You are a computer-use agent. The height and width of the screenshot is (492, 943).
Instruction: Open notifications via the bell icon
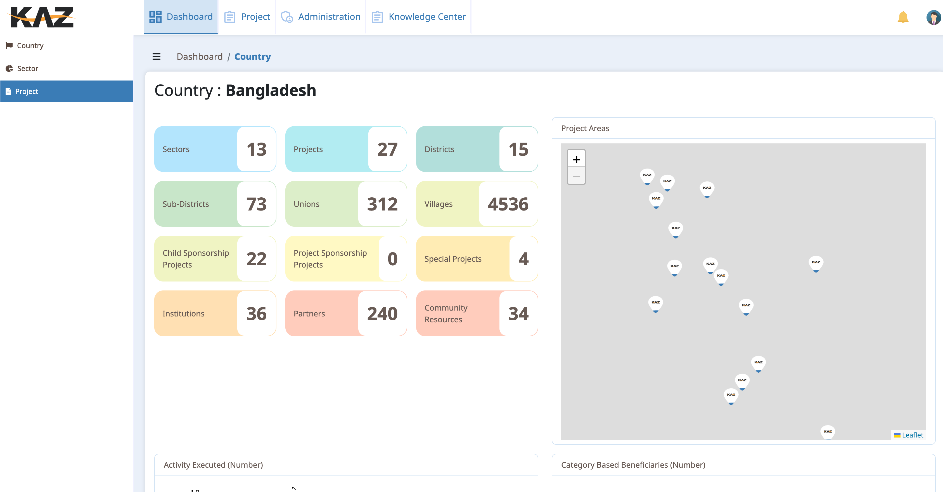[903, 16]
